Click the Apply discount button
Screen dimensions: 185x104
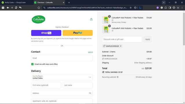coord(147,39)
